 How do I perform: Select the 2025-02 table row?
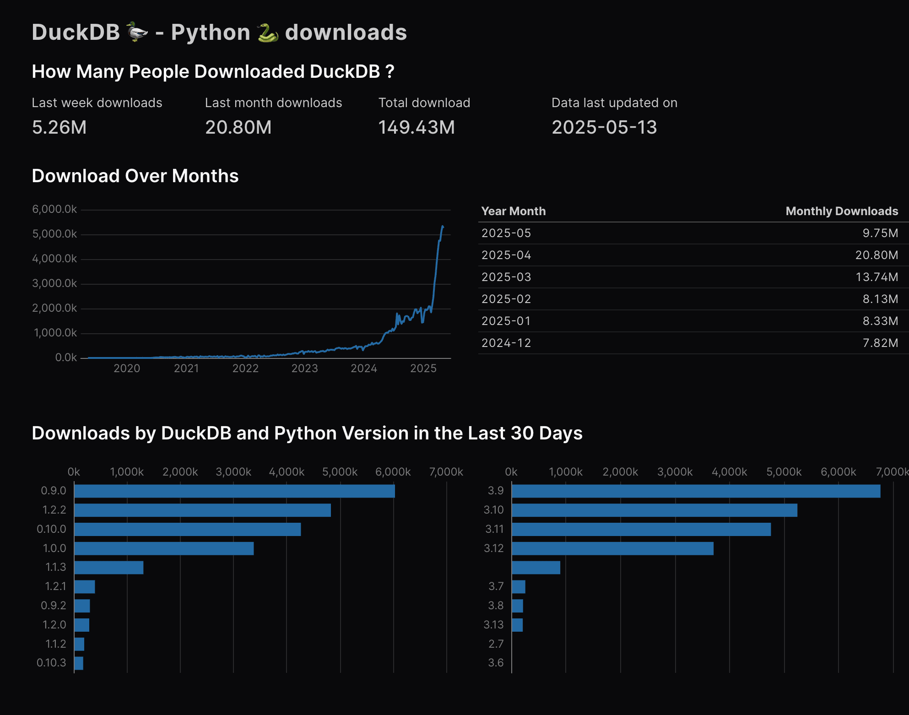693,299
